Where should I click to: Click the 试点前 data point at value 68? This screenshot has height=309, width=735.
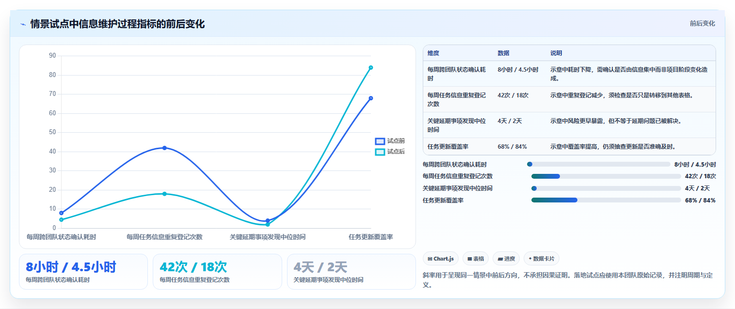point(371,98)
